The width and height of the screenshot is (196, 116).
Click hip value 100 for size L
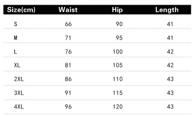point(118,52)
